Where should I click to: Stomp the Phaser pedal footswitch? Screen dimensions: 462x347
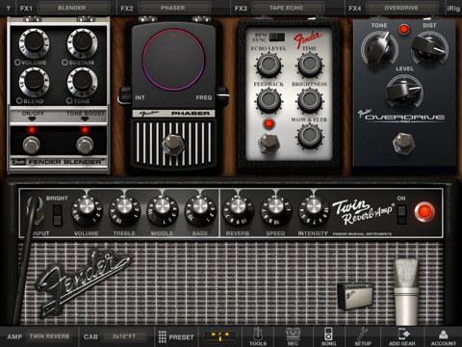173,144
